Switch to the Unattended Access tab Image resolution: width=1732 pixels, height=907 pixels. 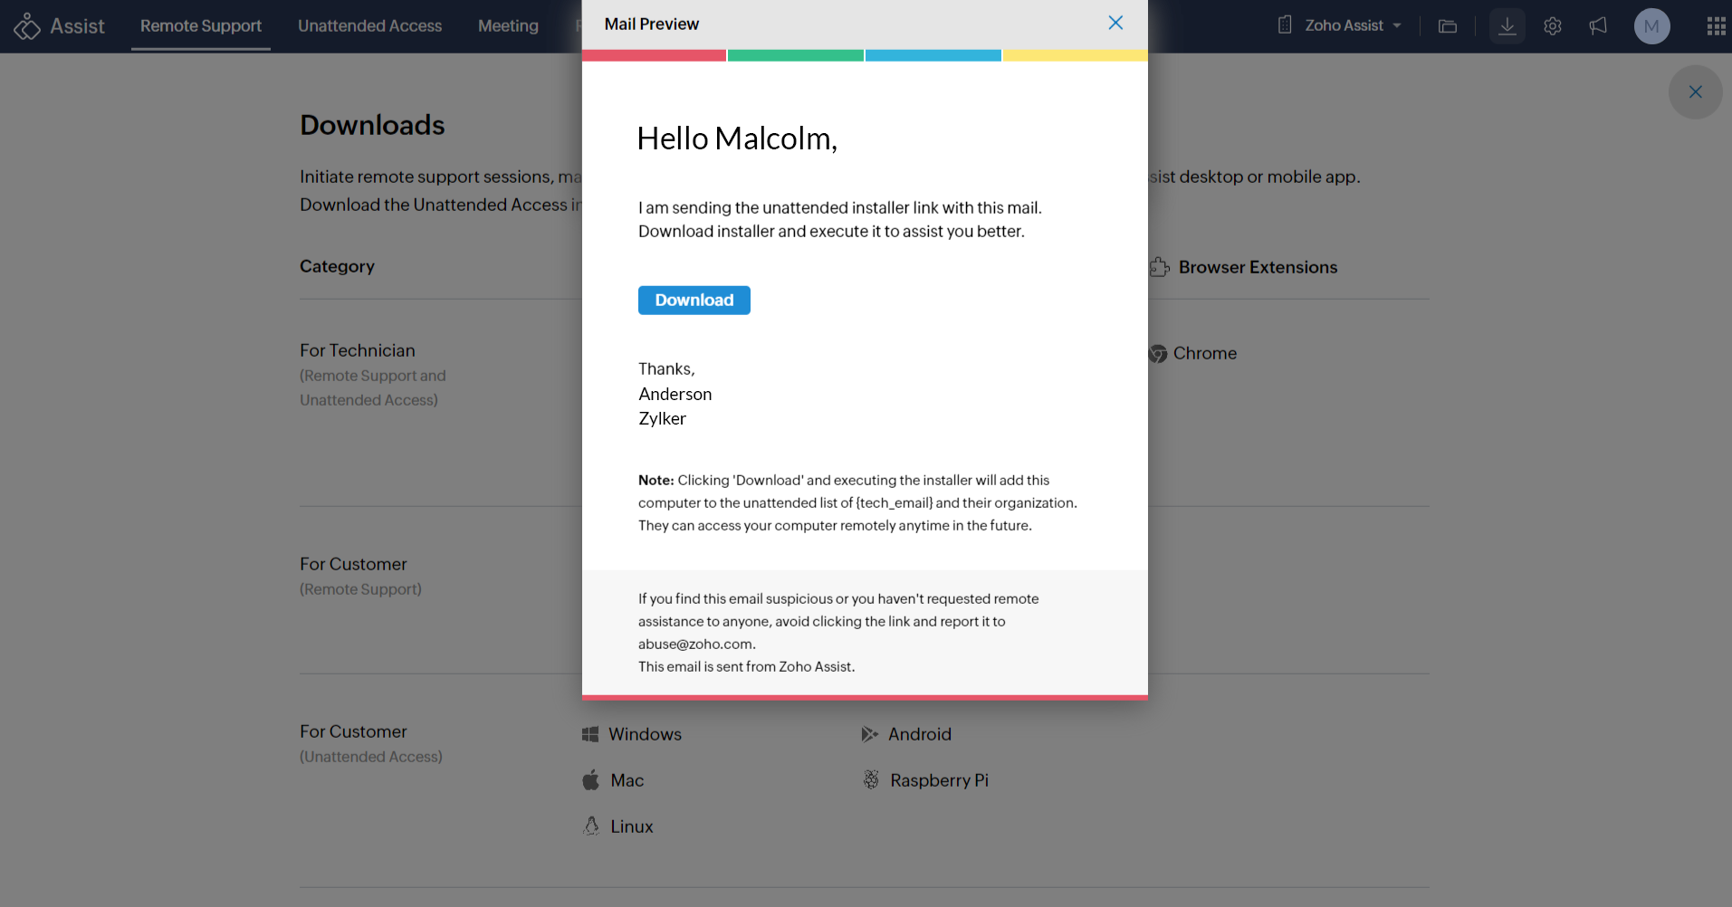tap(369, 25)
